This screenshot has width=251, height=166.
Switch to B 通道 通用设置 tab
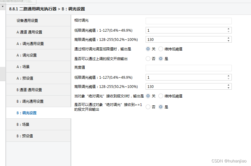[x=29, y=90]
